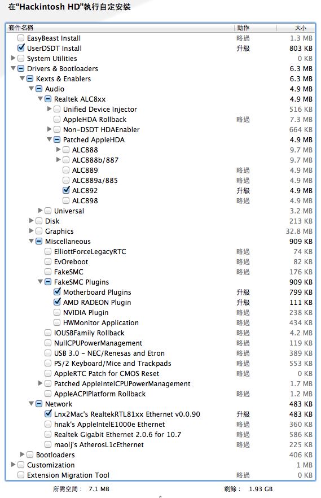Screen dimensions: 321x498
Task: Enable the NVIDIA Plugin checkbox
Action: [x=57, y=313]
